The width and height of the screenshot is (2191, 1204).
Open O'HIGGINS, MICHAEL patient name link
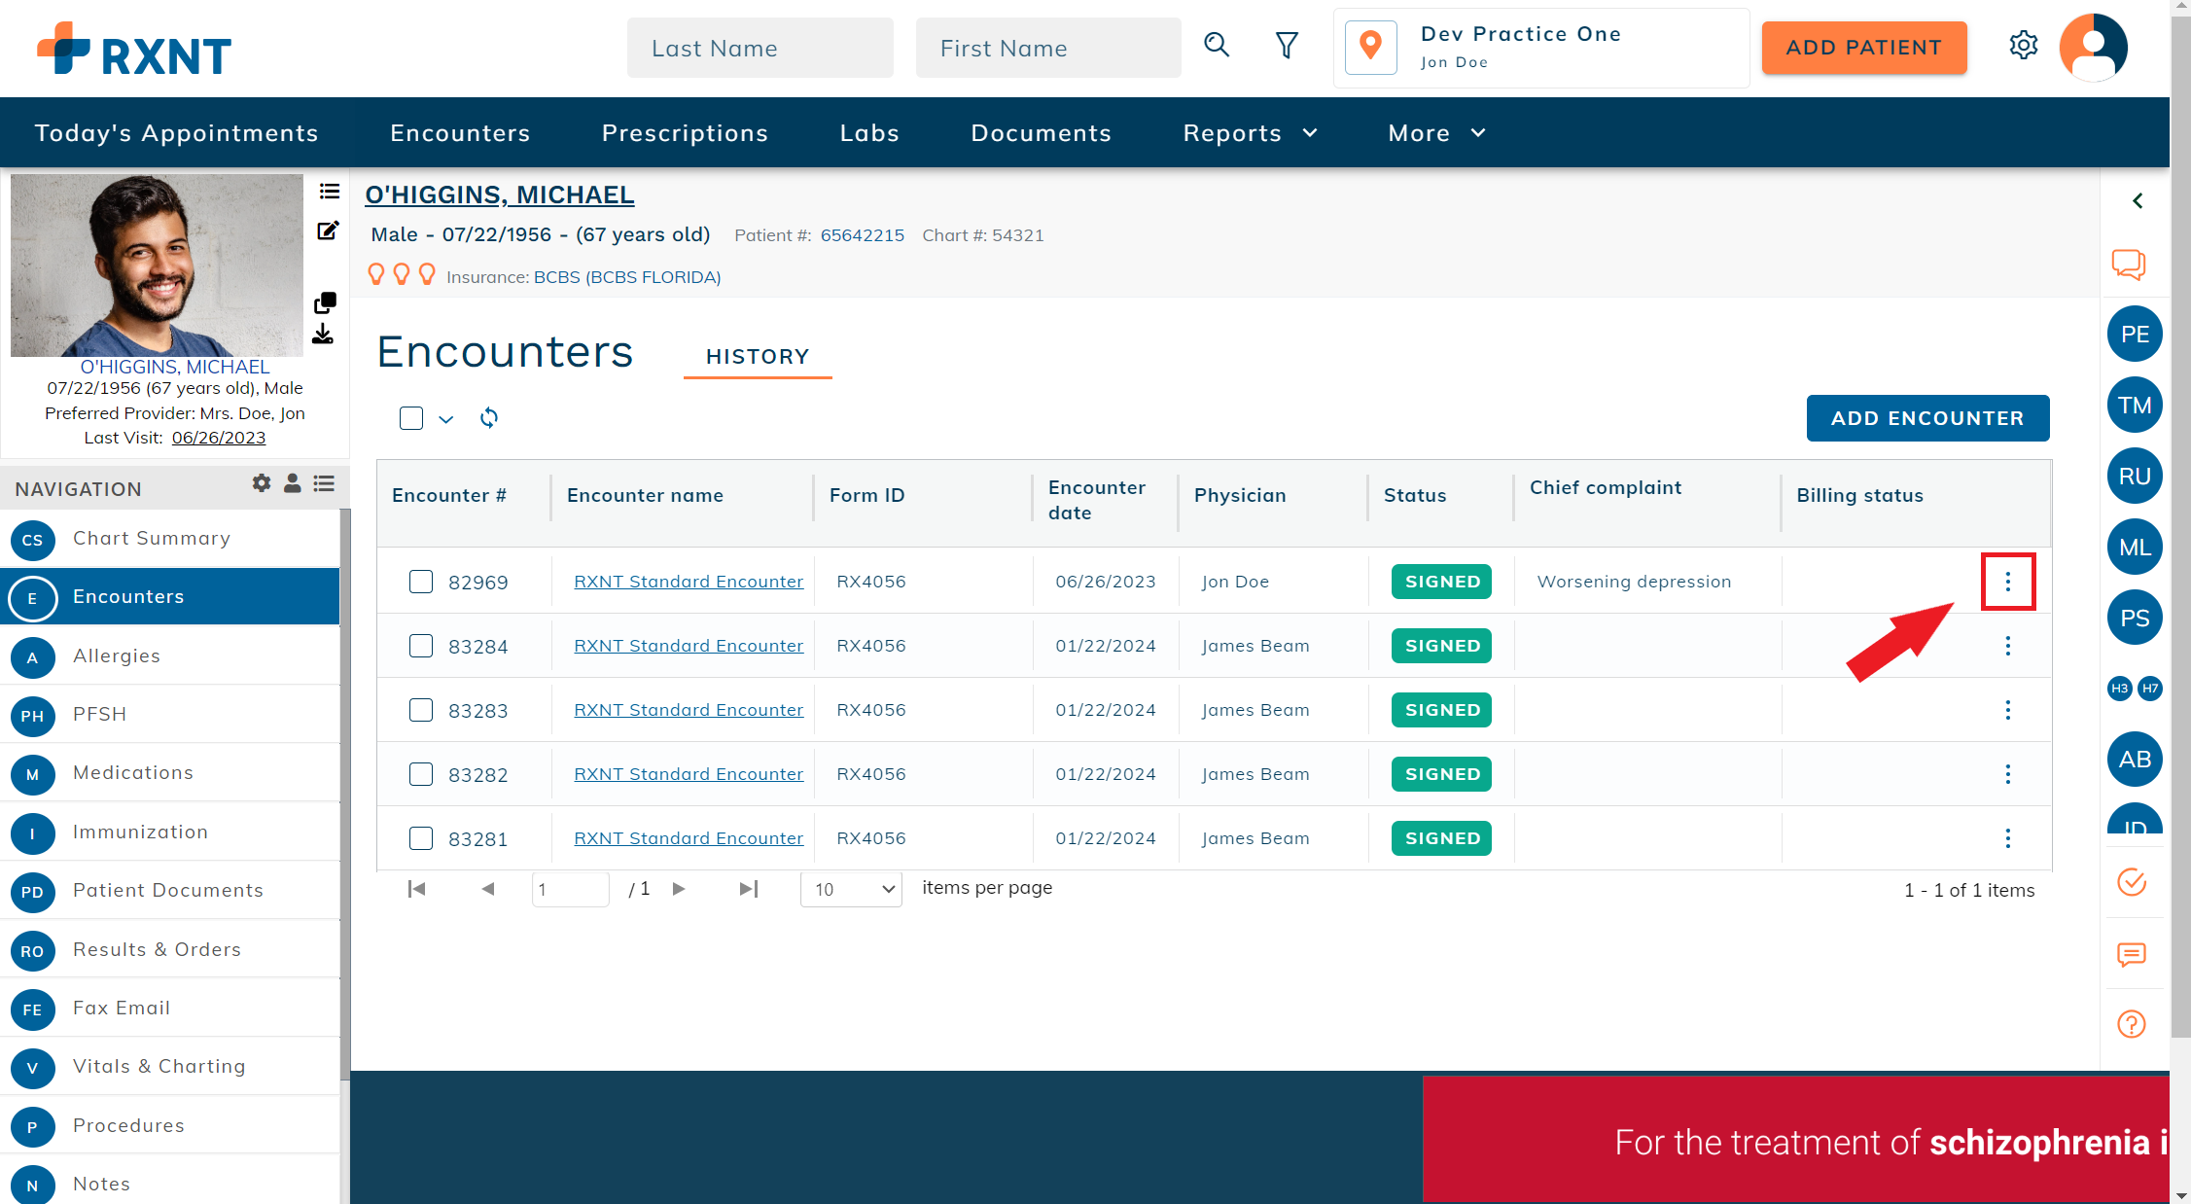pyautogui.click(x=500, y=195)
